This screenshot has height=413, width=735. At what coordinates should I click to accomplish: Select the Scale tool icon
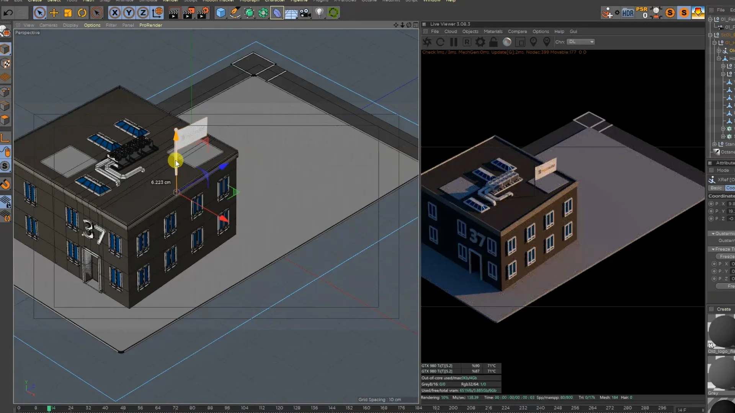pos(68,13)
